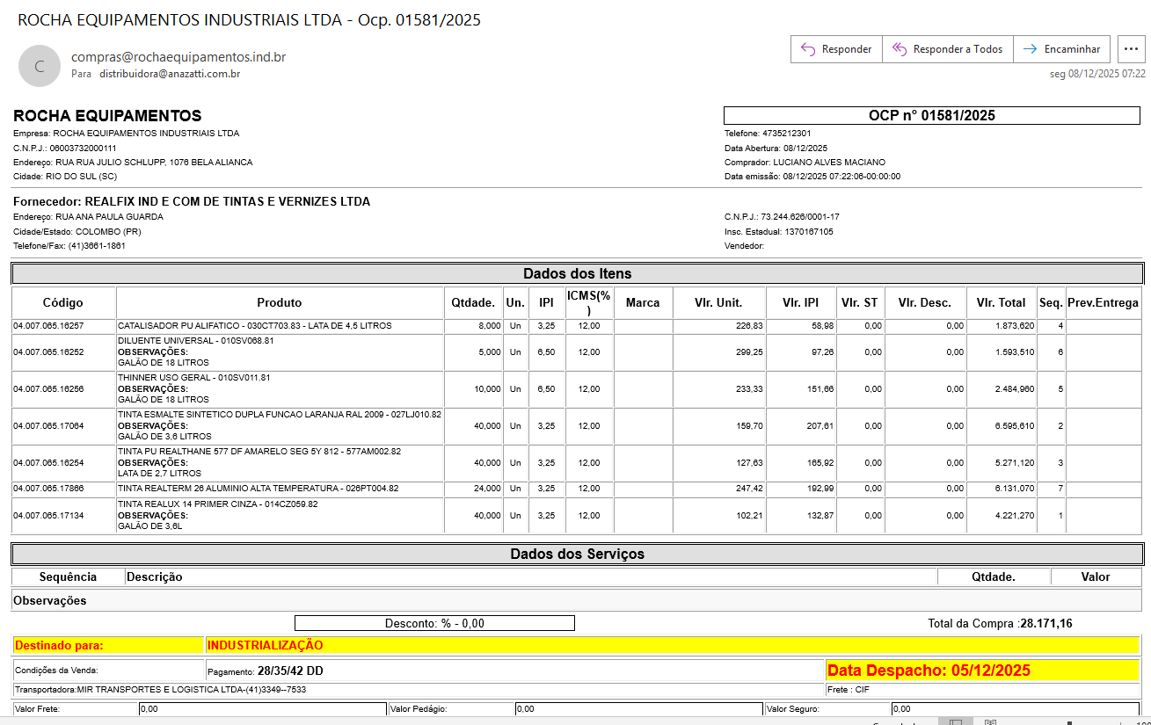
Task: Click the Desconto percentage box
Action: pos(434,623)
